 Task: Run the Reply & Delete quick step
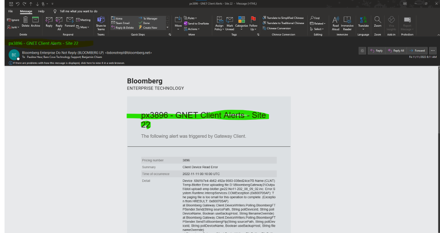(x=122, y=28)
